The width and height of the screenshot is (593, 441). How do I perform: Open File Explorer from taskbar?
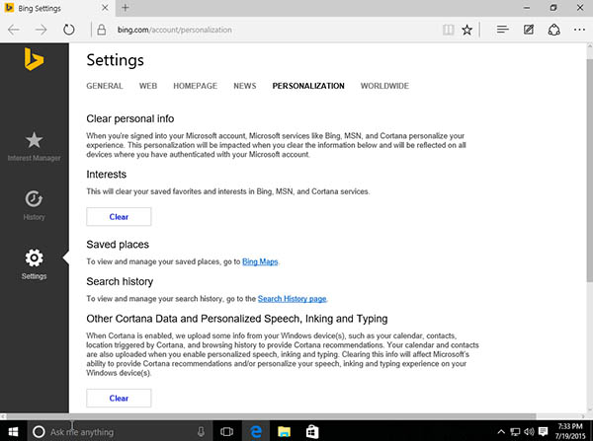284,431
